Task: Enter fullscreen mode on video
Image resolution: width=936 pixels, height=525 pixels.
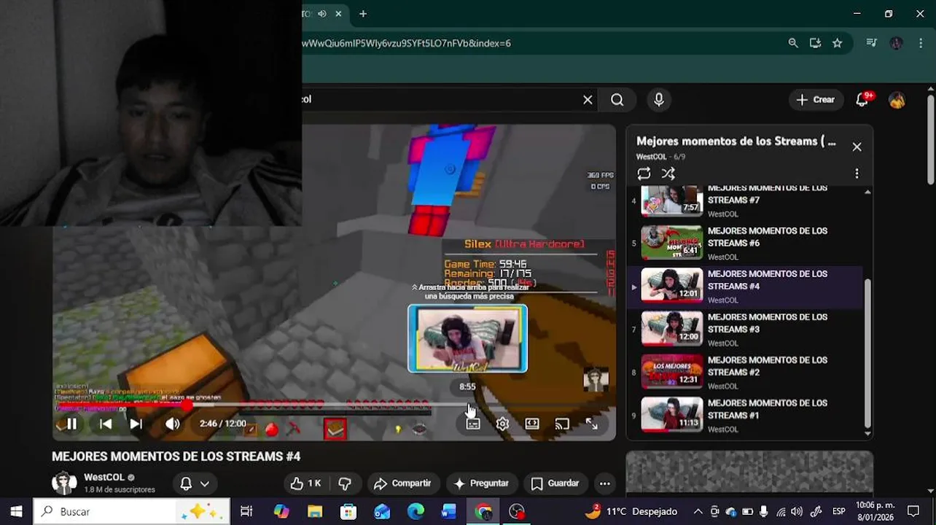Action: point(592,424)
